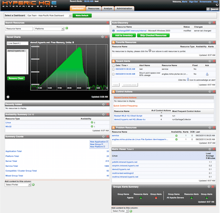Open Favorite Resources RSS feed icon

click(x=114, y=43)
